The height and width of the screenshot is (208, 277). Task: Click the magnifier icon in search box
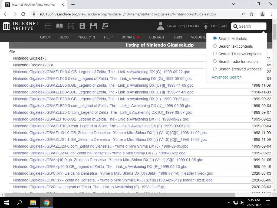click(236, 27)
